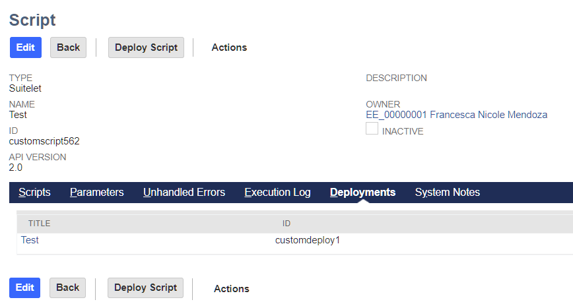Click the top Deploy Script button
The width and height of the screenshot is (573, 306).
146,47
